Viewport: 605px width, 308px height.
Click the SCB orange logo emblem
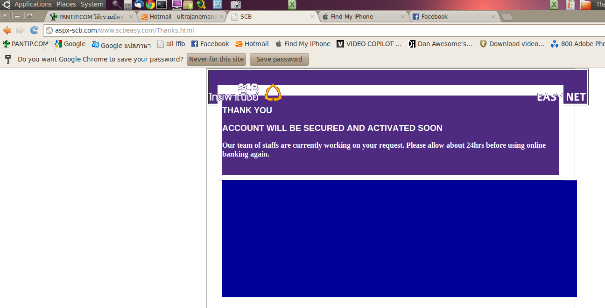[273, 92]
